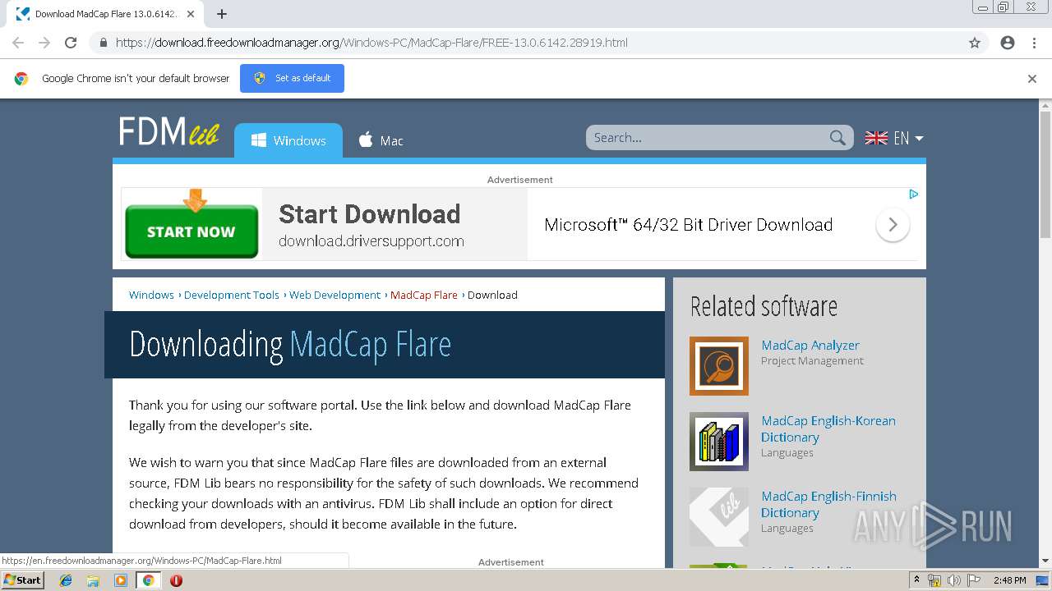Open the Chrome profile account icon
This screenshot has width=1052, height=591.
click(1008, 43)
